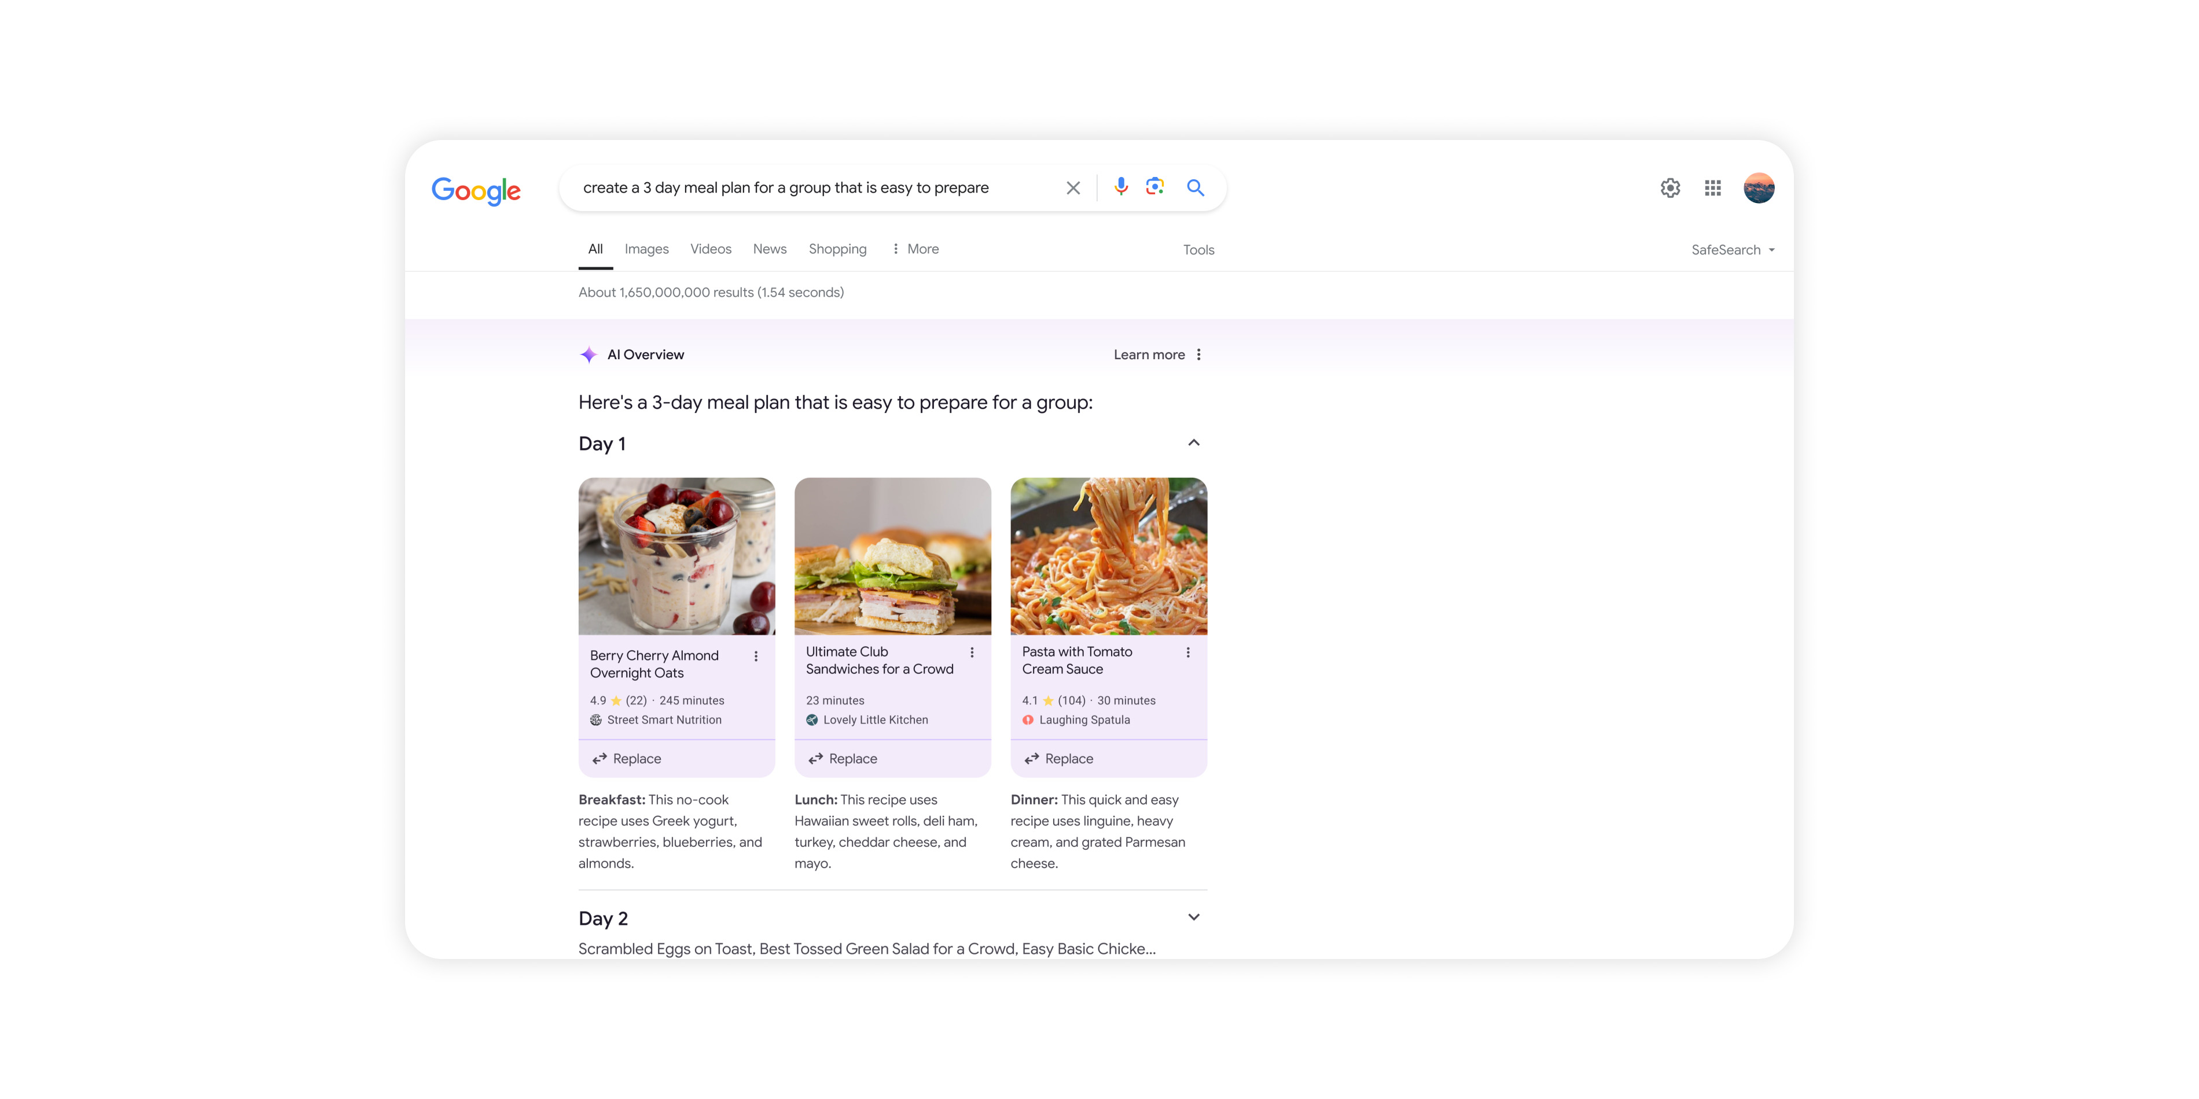This screenshot has height=1099, width=2199.
Task: Click the blue search magnifier icon
Action: pyautogui.click(x=1195, y=187)
